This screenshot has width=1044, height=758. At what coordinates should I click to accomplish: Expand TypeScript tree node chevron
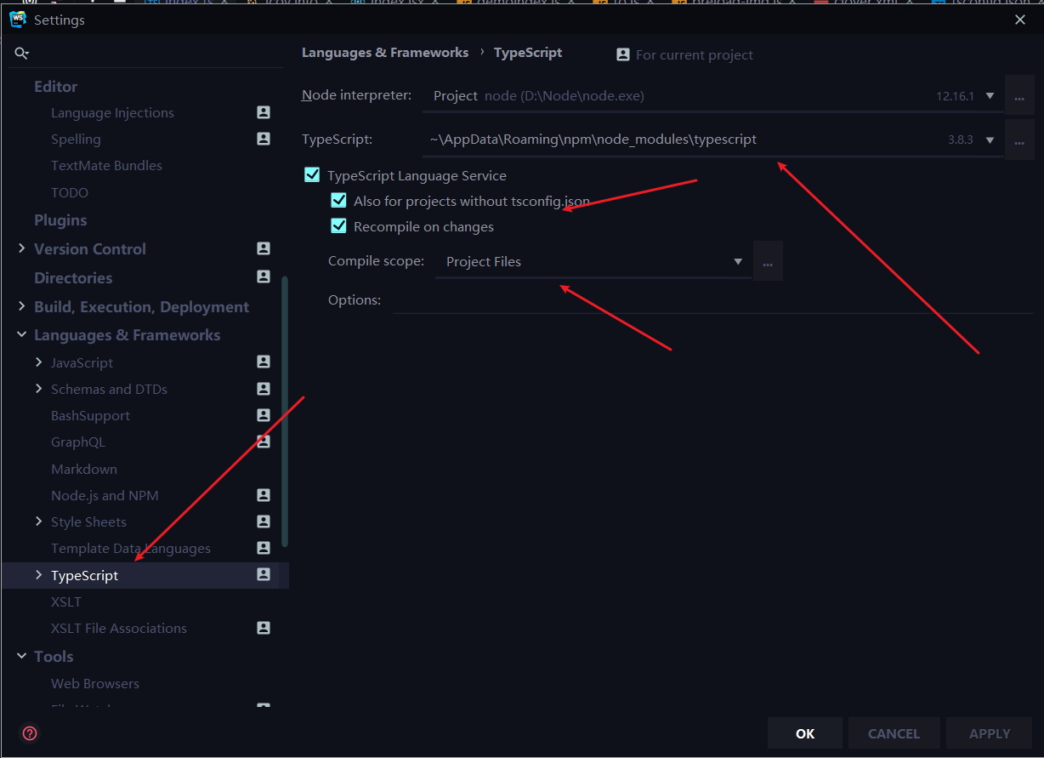[39, 575]
